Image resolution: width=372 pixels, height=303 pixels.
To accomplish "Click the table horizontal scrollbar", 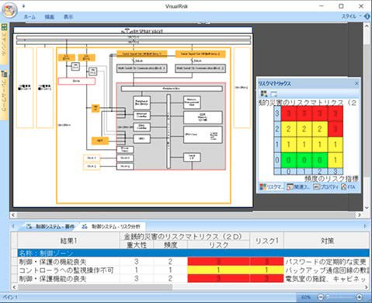I will point(190,287).
